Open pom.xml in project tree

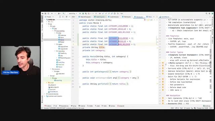click(52, 89)
